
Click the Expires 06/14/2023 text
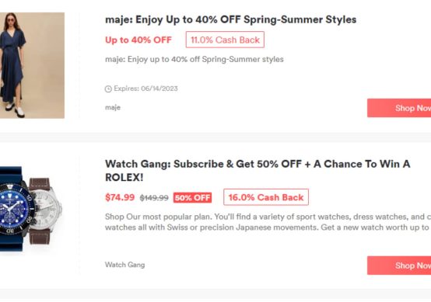(x=145, y=89)
